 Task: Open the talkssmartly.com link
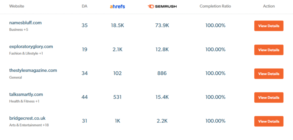26,95
